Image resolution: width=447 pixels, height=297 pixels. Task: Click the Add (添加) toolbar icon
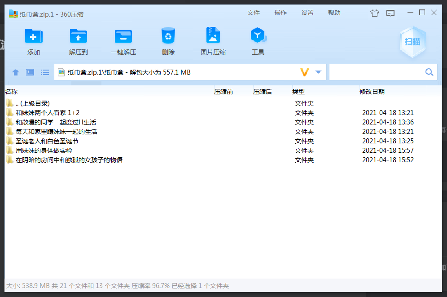[34, 36]
